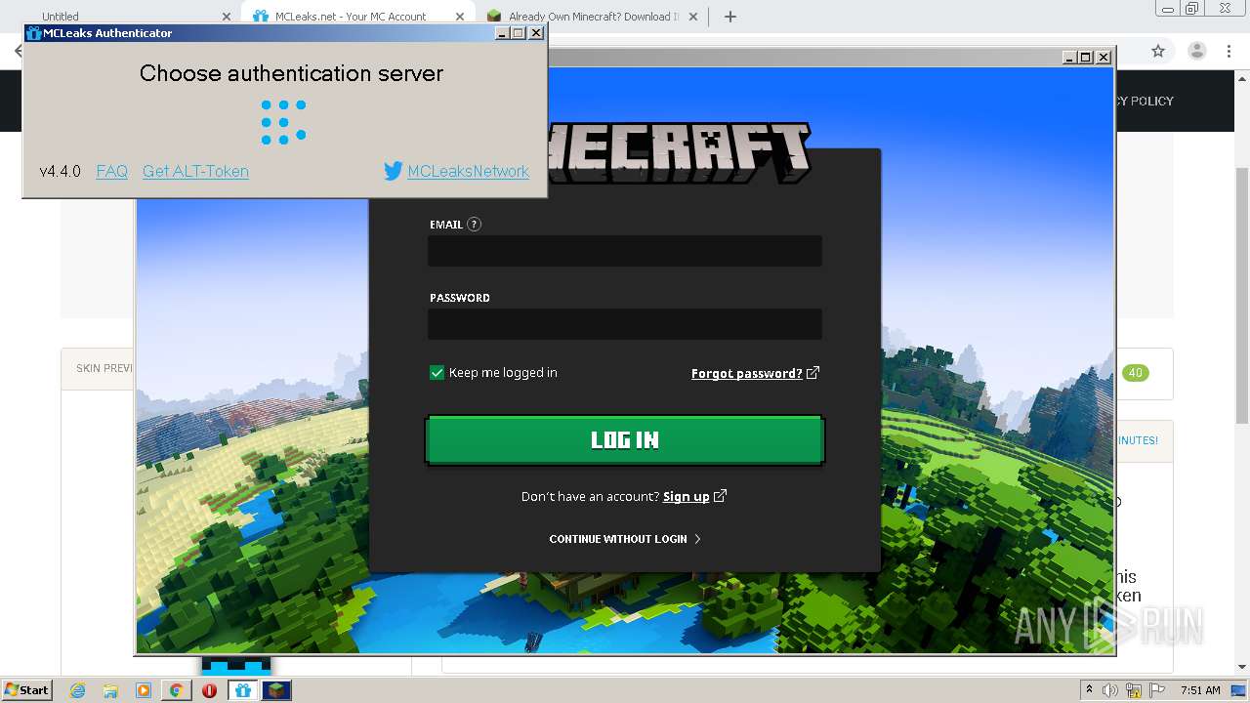Click the 7:51 AM system clock
This screenshot has height=703, width=1250.
(1200, 690)
